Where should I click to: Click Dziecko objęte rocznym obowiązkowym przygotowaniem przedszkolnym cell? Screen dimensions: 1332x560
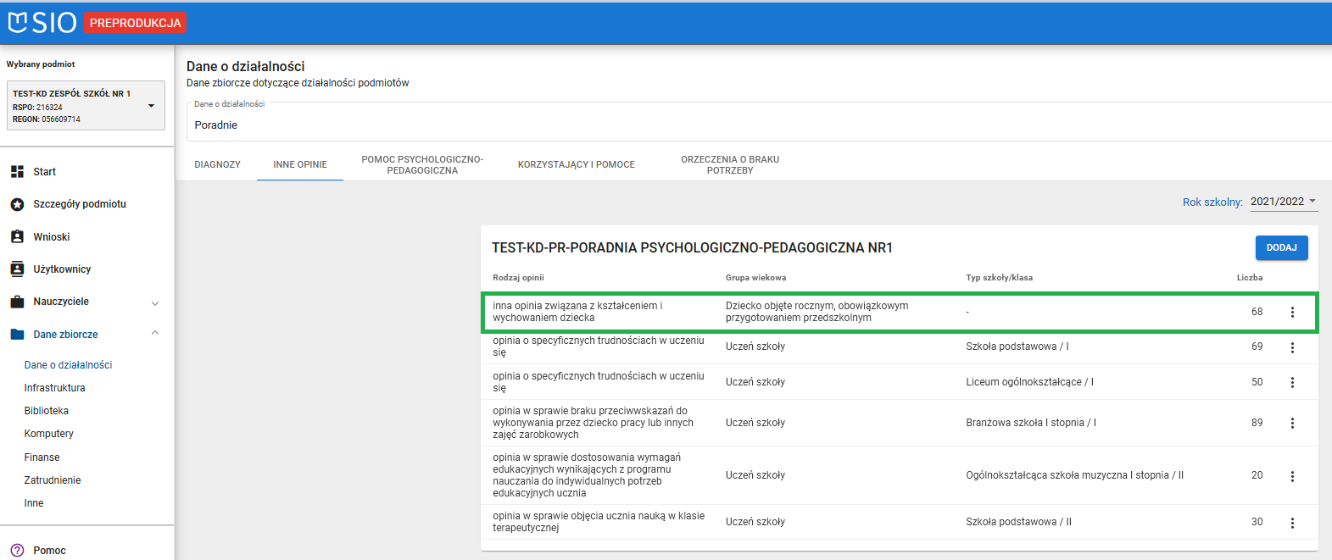coord(816,312)
